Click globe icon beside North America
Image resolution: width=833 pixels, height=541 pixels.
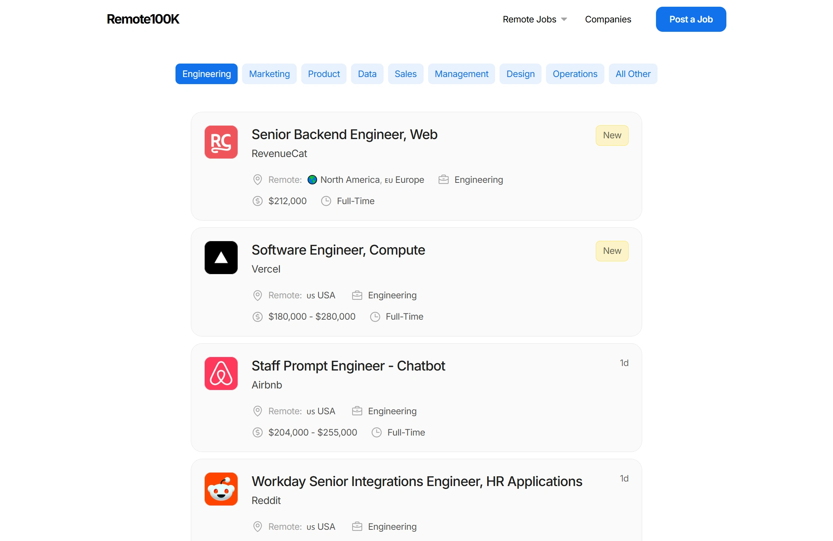click(312, 180)
